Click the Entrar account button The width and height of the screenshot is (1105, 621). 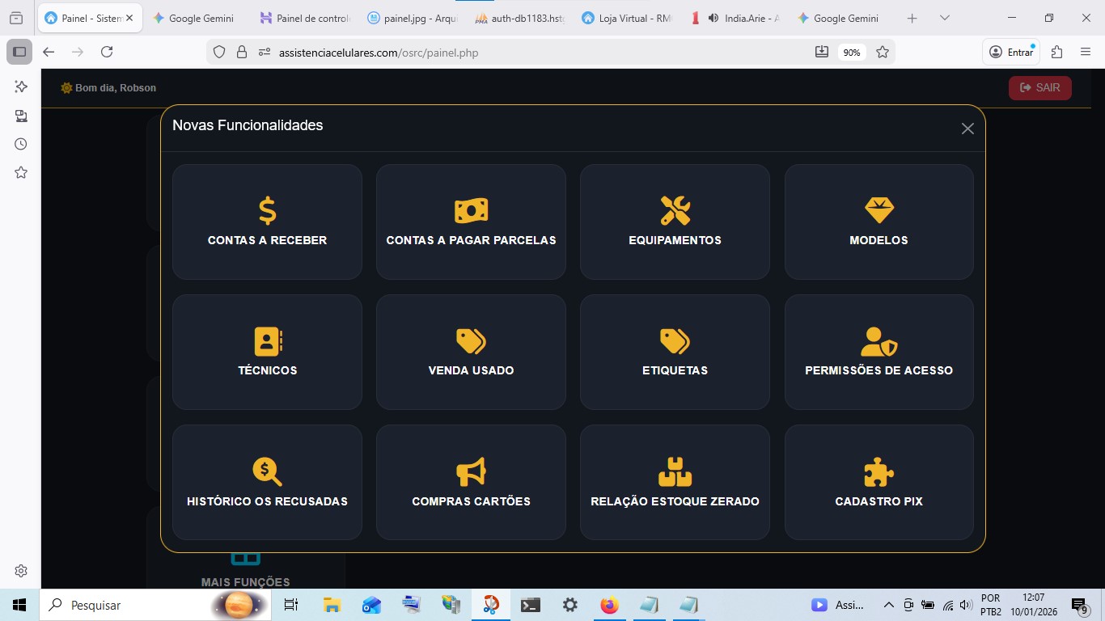pyautogui.click(x=1010, y=52)
